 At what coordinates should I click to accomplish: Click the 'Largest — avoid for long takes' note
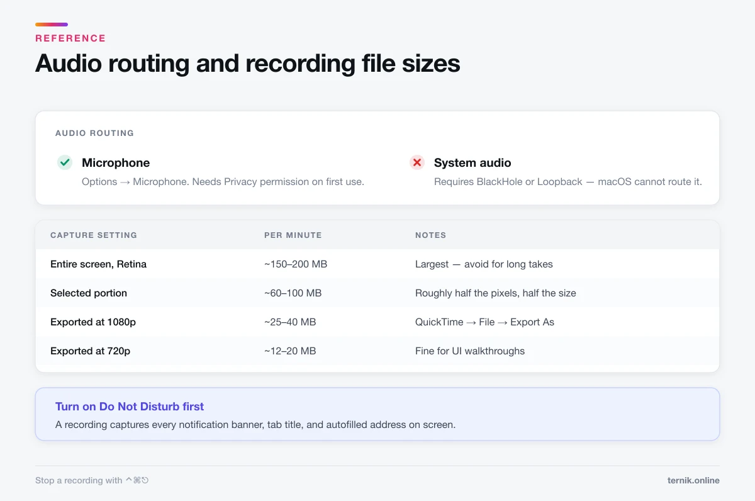(x=484, y=264)
